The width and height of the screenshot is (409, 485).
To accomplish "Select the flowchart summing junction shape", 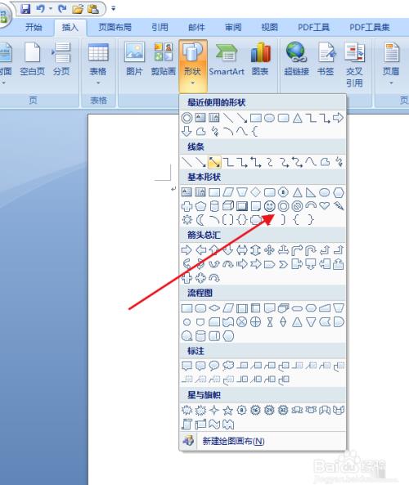I will (241, 322).
